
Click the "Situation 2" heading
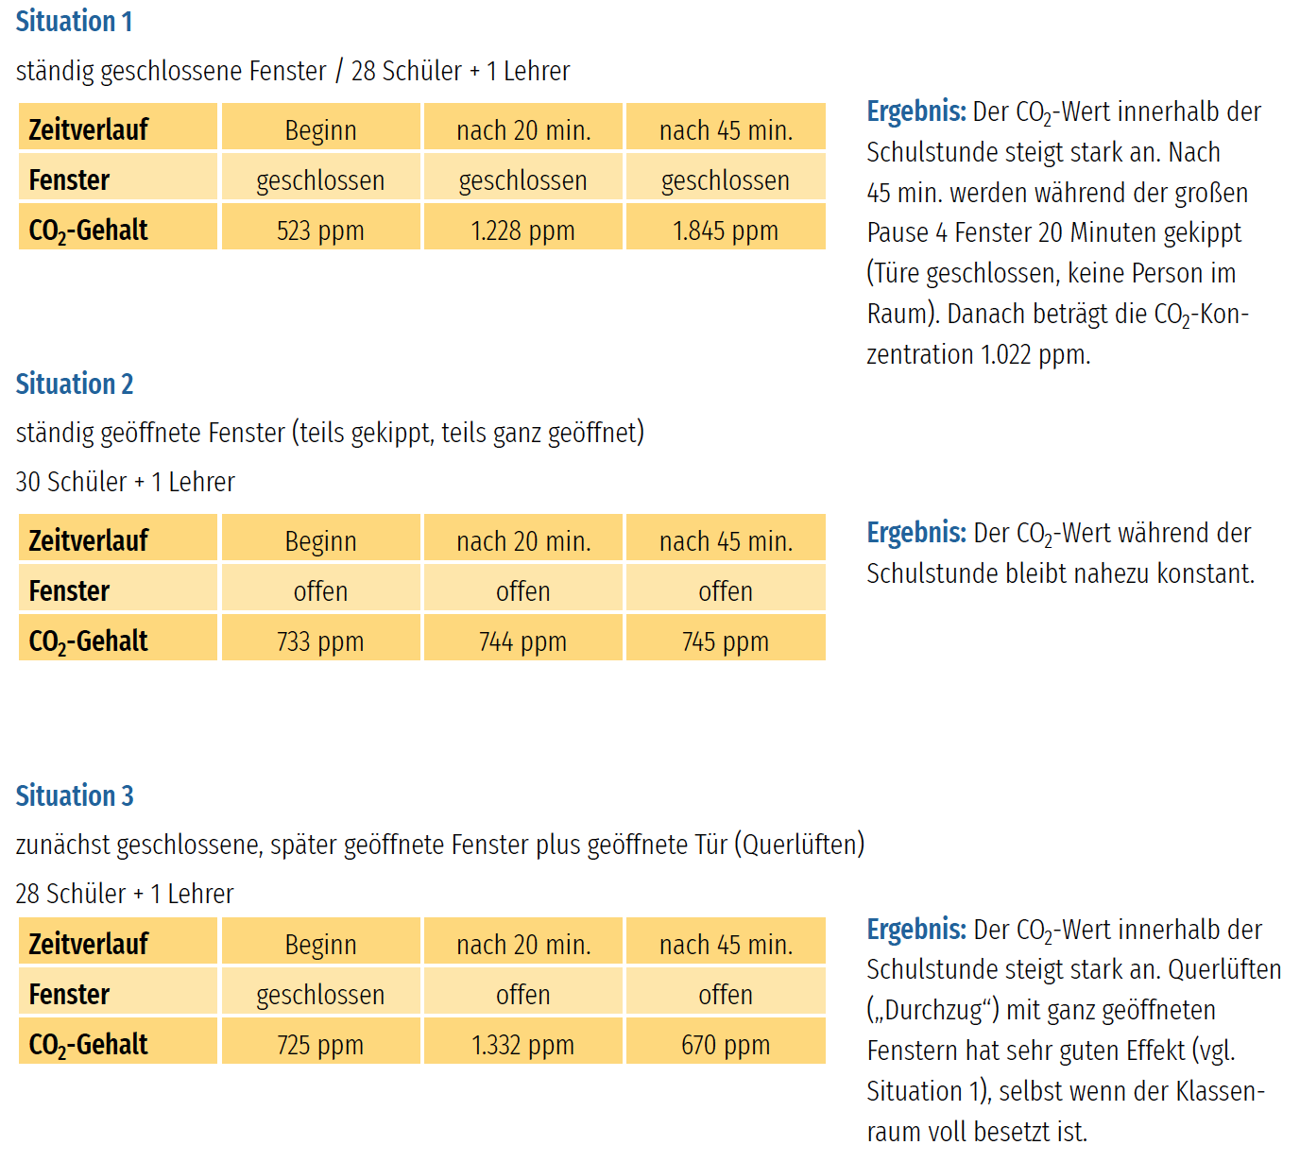coord(75,384)
